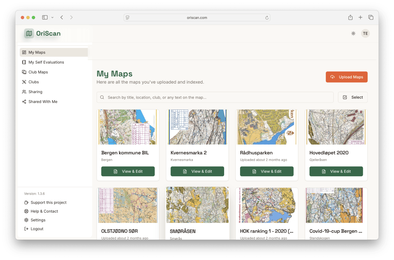394x260 pixels.
Task: View & Edit the Rådhusparken map
Action: (267, 171)
